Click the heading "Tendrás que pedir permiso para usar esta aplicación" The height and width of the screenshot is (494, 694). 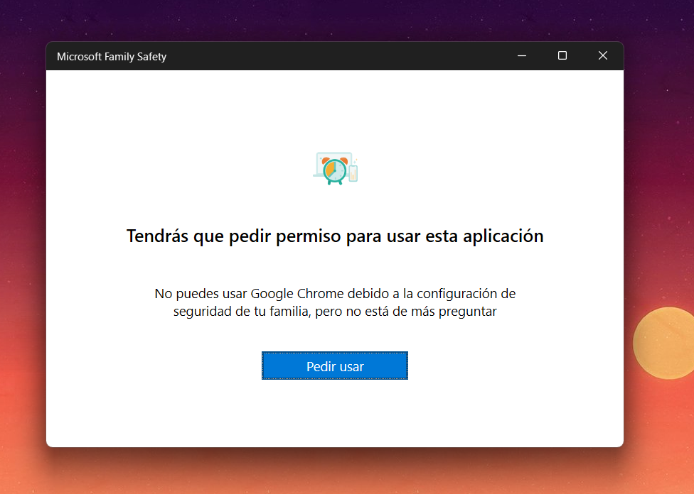click(x=335, y=236)
